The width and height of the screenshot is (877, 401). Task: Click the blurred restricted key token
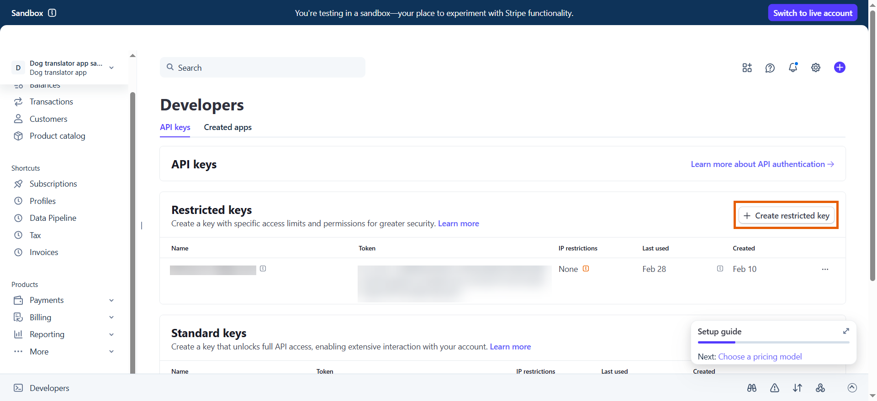tap(454, 283)
